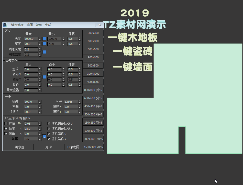Image resolution: width=243 pixels, height=185 pixels.
Task: Toggle the length lock L button
Action: point(44,39)
